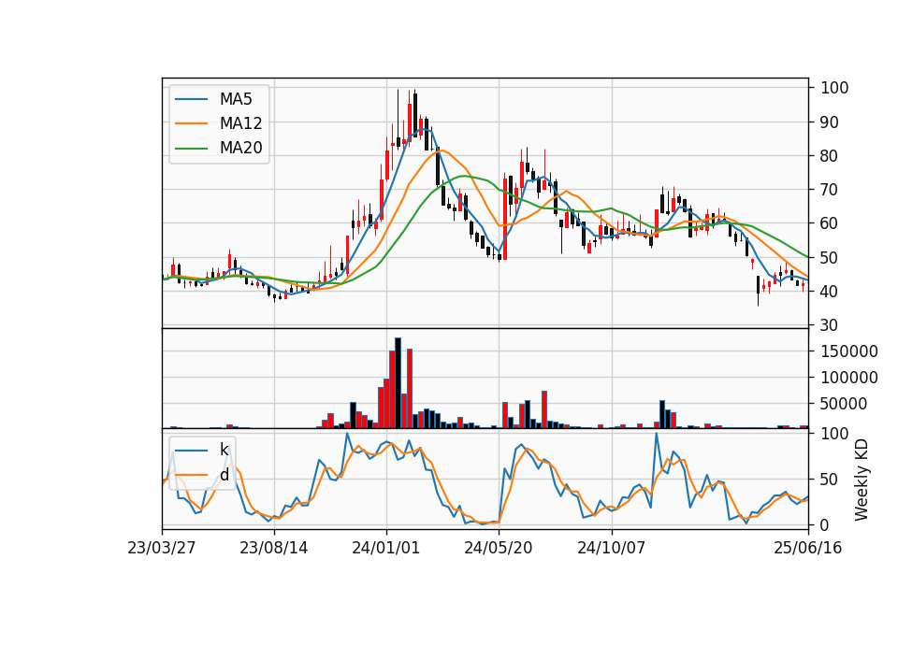Click the 23/03/27 date axis label
This screenshot has height=645, width=898.
click(162, 548)
